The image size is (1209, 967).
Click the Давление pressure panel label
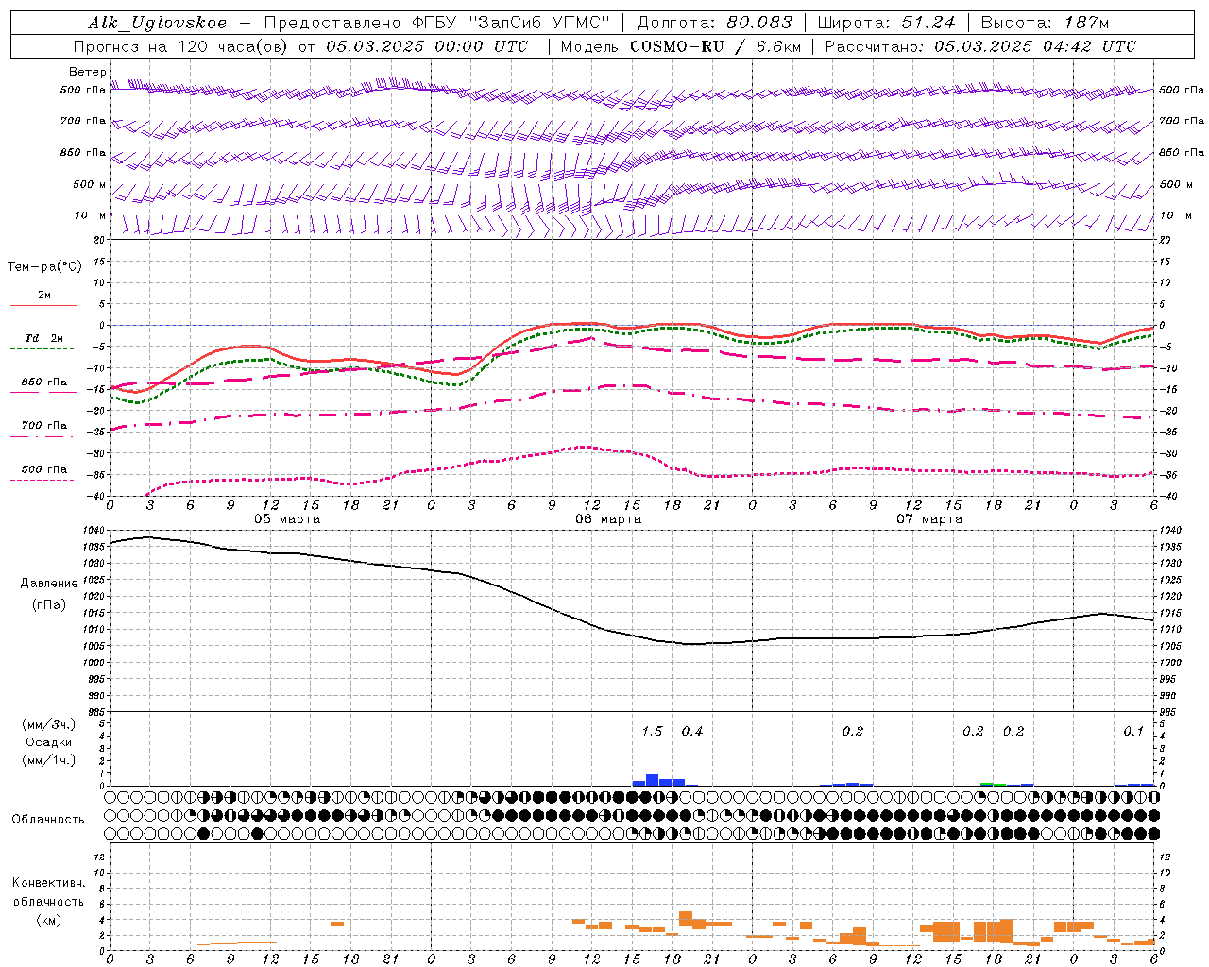coord(49,583)
